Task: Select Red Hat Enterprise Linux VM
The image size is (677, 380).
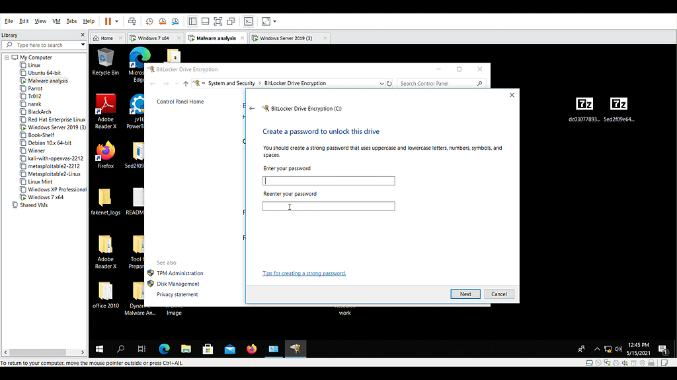Action: [57, 120]
